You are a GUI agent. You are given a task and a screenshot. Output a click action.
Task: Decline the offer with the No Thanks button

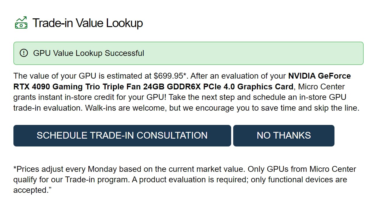point(284,135)
